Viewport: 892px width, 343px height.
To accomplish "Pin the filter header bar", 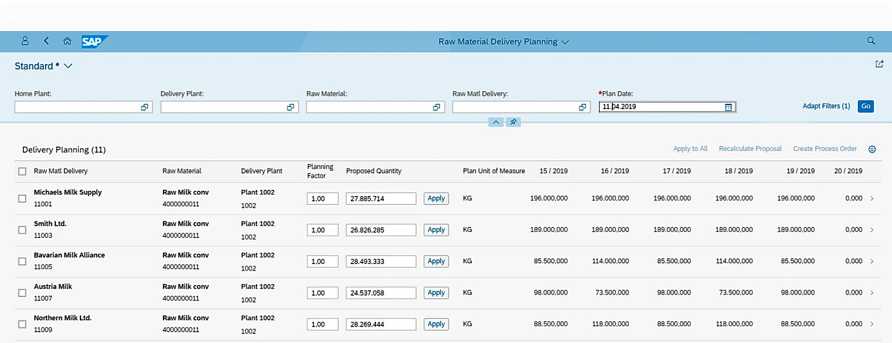I will (x=513, y=122).
